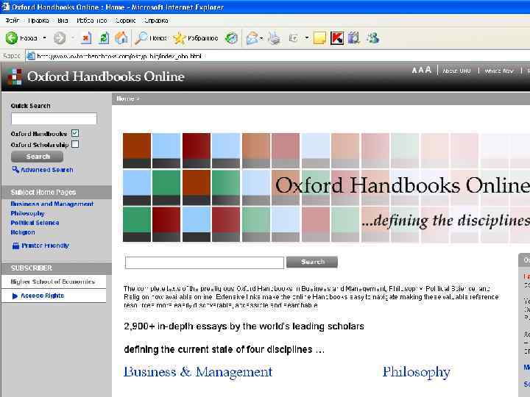Click the Mail envelope toolbar icon
530x397 pixels.
tap(252, 38)
